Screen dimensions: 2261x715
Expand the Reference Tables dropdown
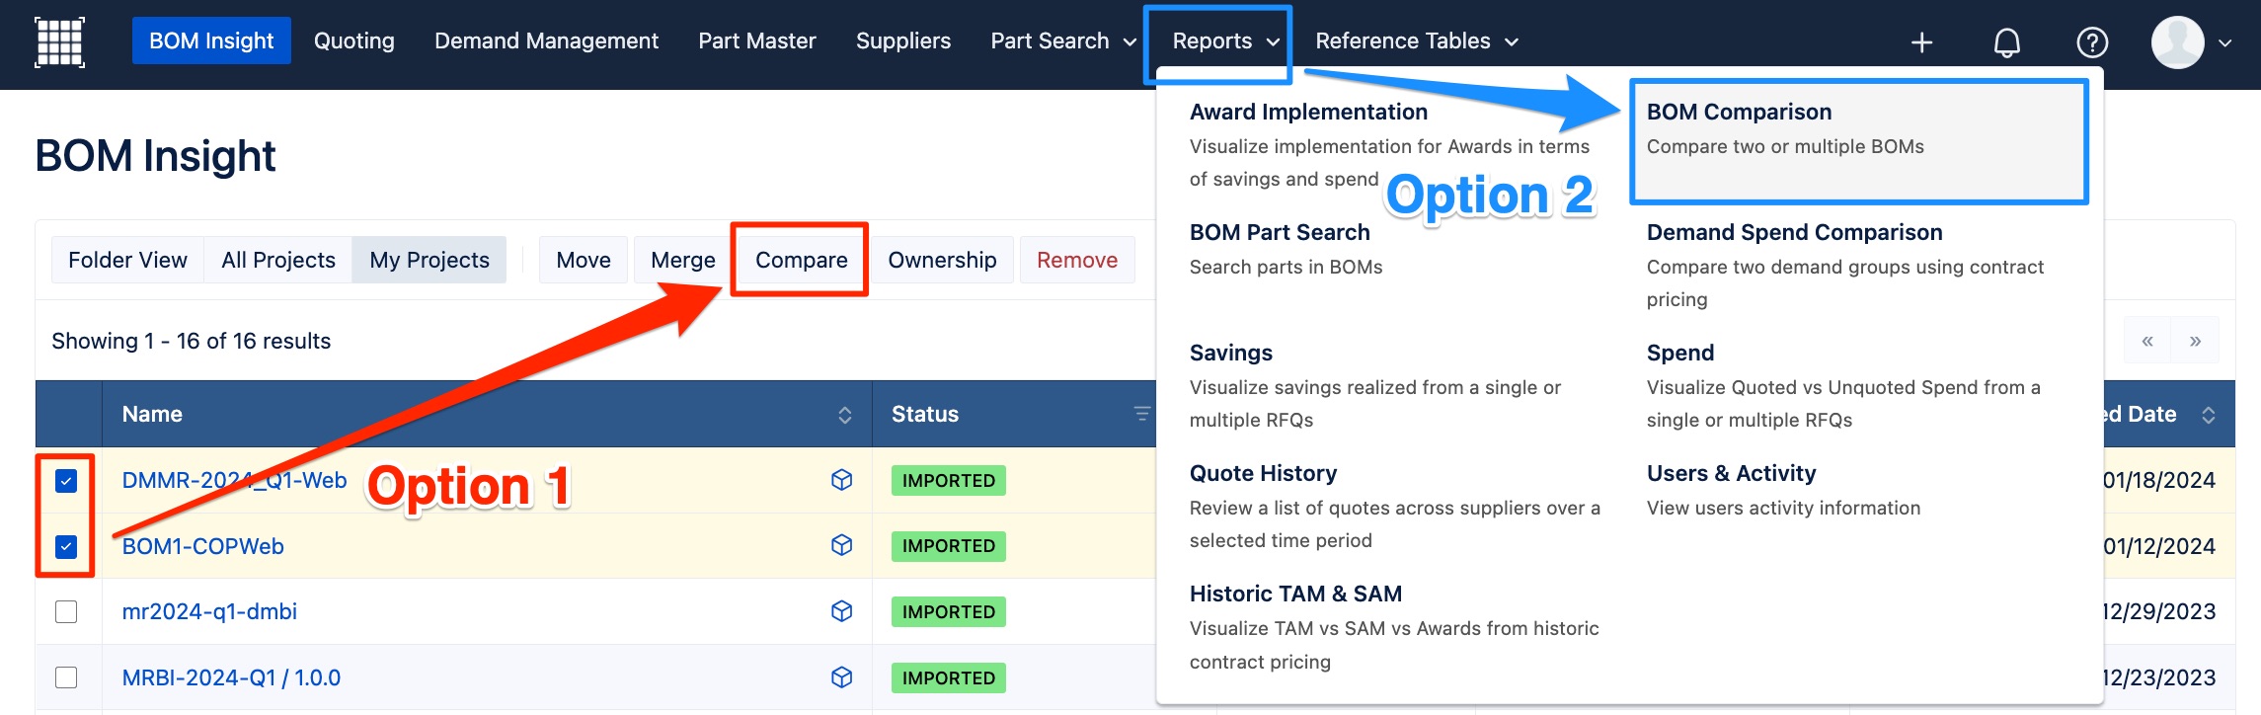point(1416,40)
